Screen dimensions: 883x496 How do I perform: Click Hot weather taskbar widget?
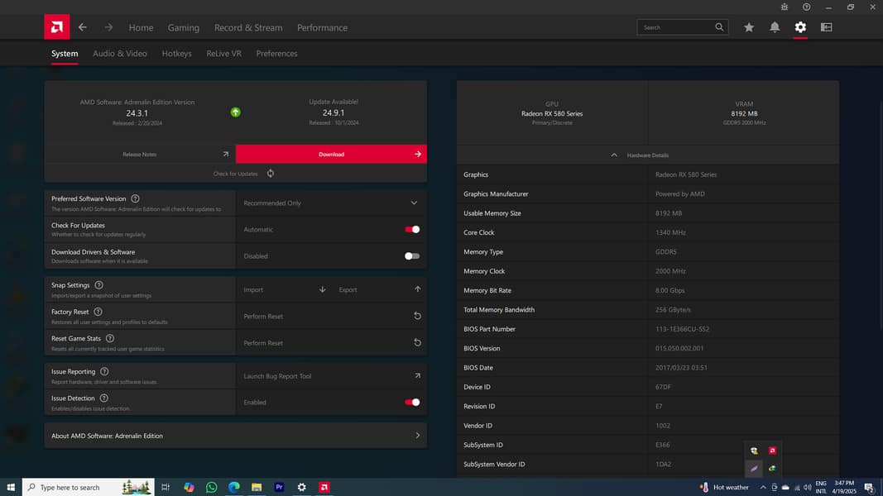[725, 487]
